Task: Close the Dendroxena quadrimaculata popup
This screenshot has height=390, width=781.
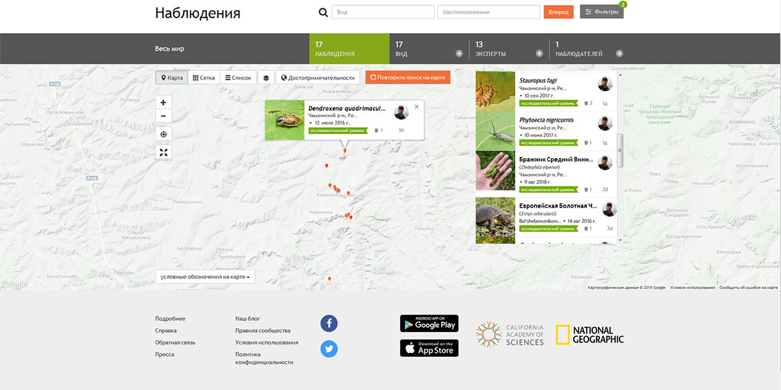Action: point(417,106)
